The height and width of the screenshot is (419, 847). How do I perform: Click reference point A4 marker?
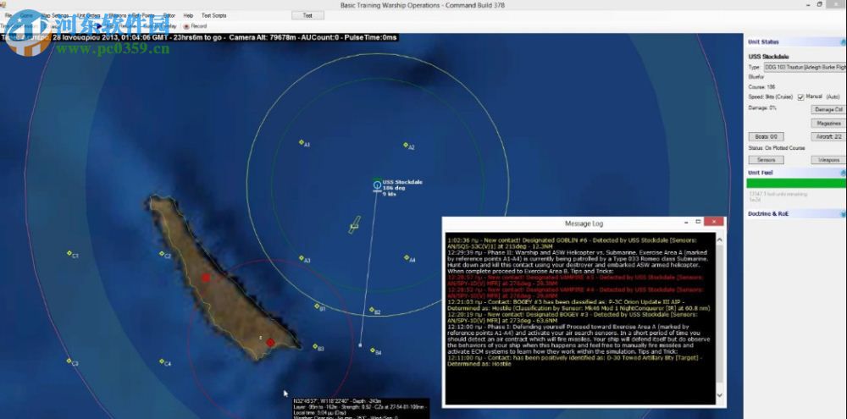coord(407,257)
